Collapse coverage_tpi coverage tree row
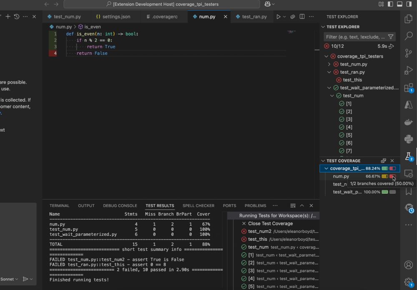Image resolution: width=417 pixels, height=290 pixels. coord(327,168)
